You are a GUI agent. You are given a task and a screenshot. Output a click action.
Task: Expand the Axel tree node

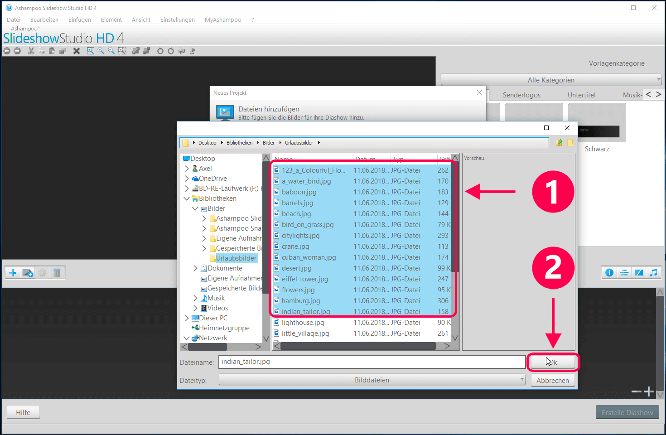pyautogui.click(x=187, y=169)
